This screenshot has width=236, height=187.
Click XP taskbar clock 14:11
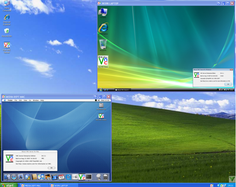click(x=231, y=185)
